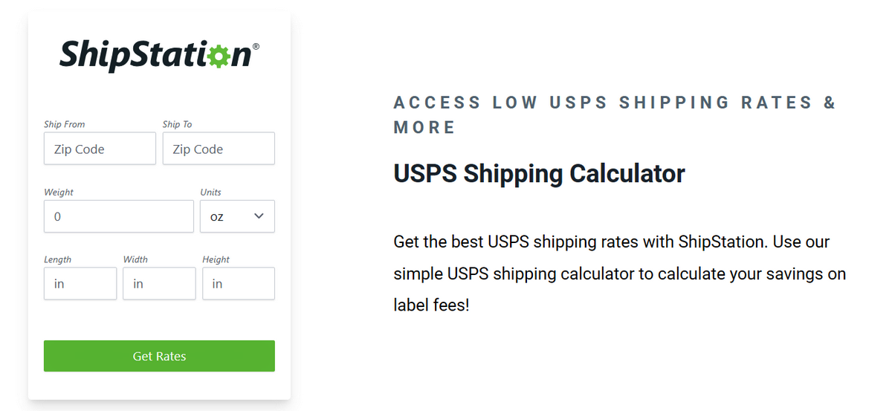This screenshot has height=411, width=892.
Task: Focus the Ship To Zip Code field
Action: (x=219, y=149)
